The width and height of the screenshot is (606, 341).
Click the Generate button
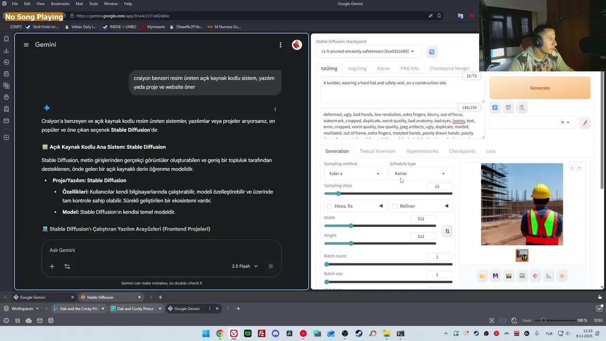pyautogui.click(x=540, y=88)
